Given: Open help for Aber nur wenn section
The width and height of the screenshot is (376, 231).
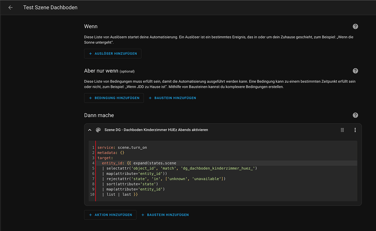Looking at the screenshot, I should click(x=355, y=71).
